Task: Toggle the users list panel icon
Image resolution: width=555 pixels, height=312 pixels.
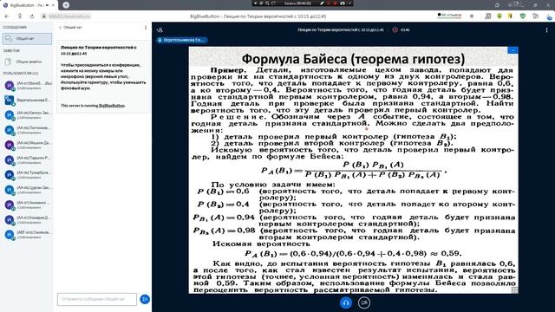Action: 160,30
